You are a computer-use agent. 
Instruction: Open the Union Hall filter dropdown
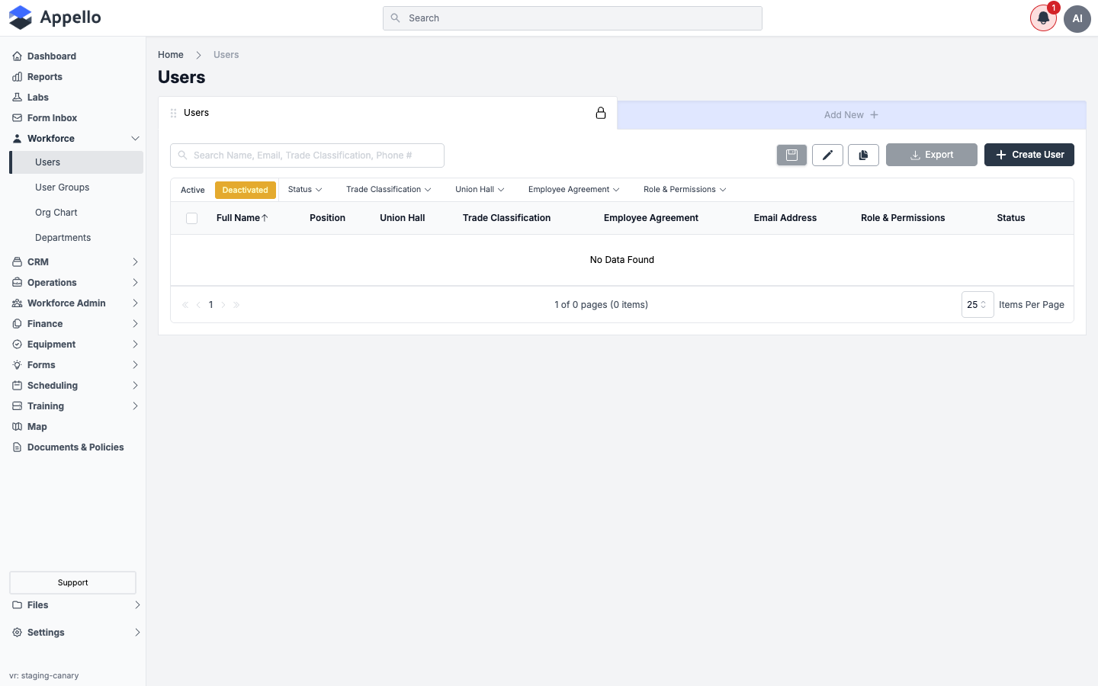point(480,190)
